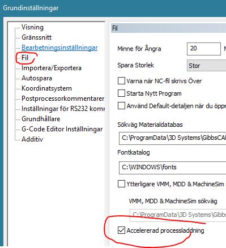Toggle Använd Default-detaljen checkbox
226x248 pixels.
click(x=121, y=106)
